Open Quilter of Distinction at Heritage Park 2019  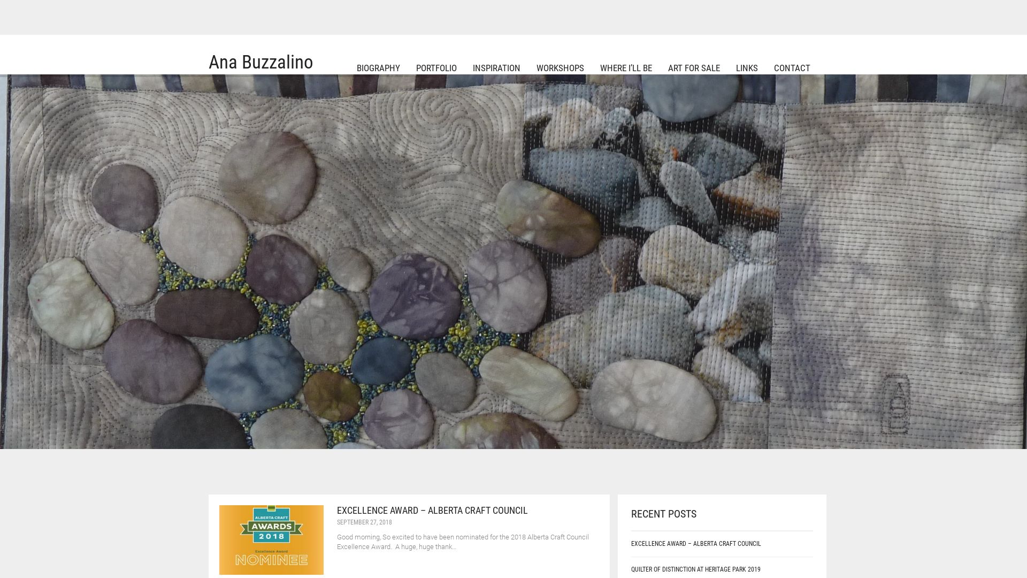point(695,569)
